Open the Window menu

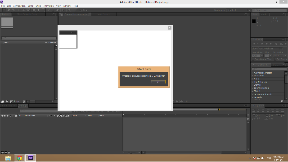[67, 6]
